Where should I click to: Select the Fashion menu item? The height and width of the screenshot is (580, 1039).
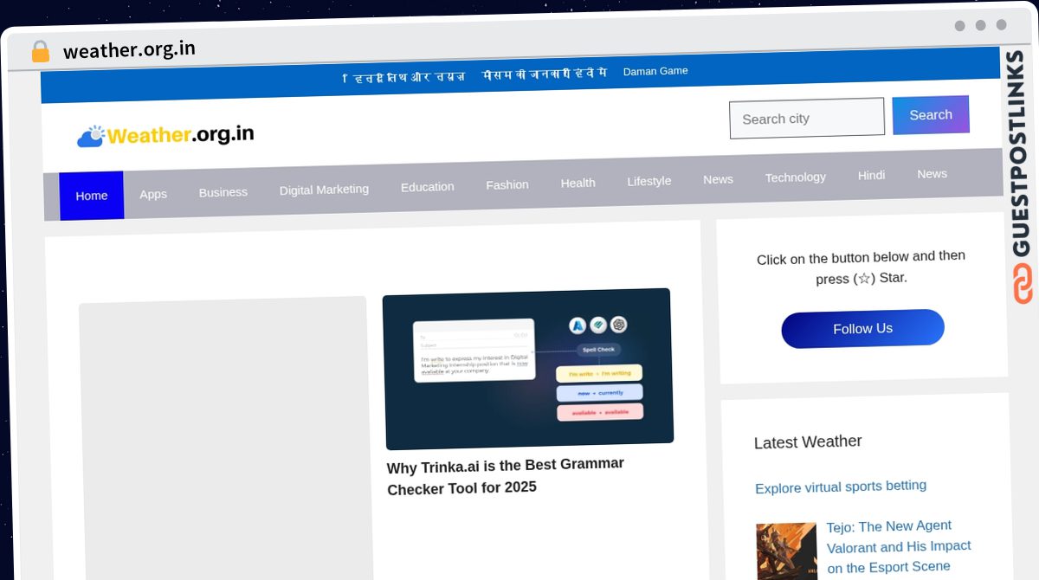[507, 184]
